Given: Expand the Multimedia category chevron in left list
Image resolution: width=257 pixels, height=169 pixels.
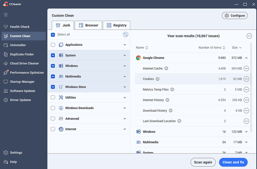Looking at the screenshot, I should tap(125, 76).
